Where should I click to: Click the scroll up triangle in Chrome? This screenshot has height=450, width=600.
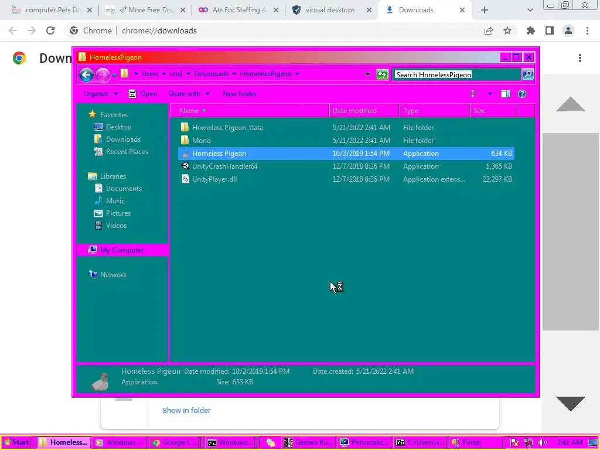click(571, 104)
